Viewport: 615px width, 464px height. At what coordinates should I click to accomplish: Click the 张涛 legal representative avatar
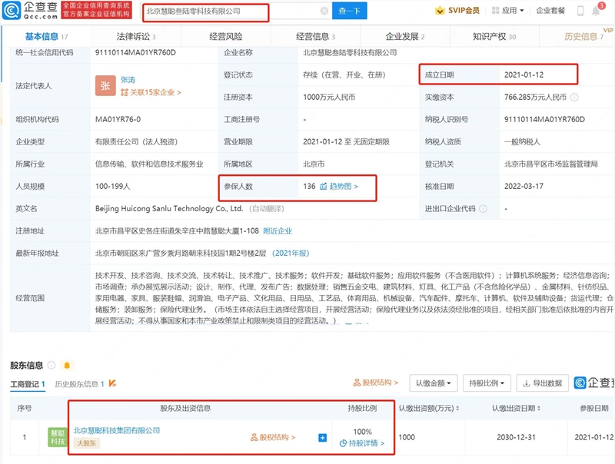[x=105, y=86]
